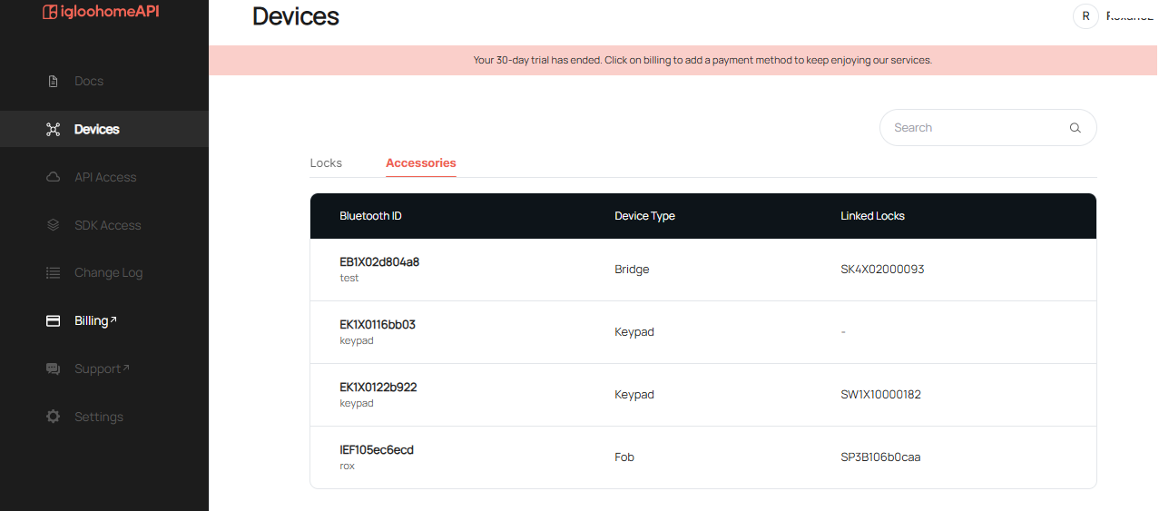Open the Support external link
Screen dimensions: 1159x511
pos(103,369)
